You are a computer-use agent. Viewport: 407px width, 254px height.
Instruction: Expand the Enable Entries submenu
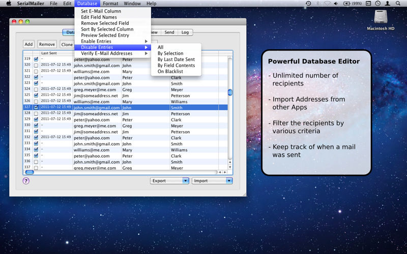click(x=112, y=41)
